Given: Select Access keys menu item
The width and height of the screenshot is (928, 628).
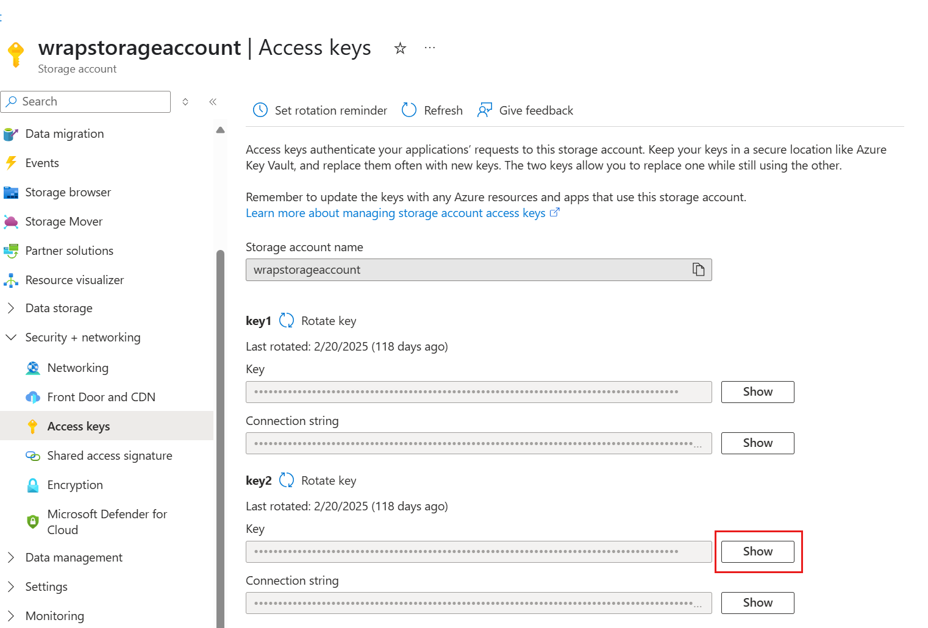Looking at the screenshot, I should (107, 426).
